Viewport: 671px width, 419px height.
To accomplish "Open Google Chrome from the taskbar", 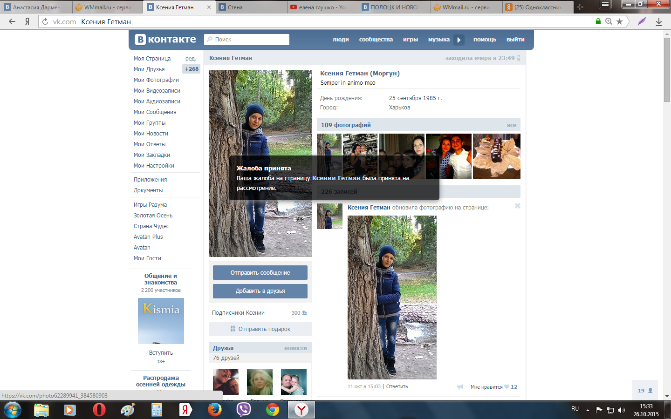I will pyautogui.click(x=273, y=410).
